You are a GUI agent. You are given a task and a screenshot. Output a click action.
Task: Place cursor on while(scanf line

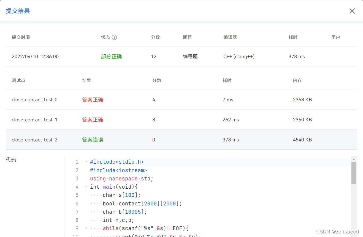pos(145,228)
